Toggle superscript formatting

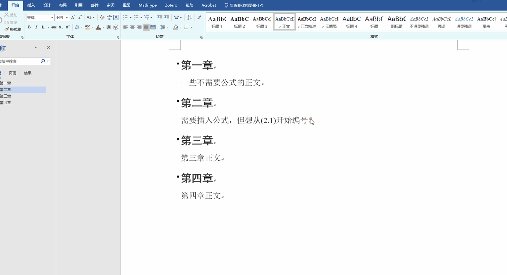68,27
